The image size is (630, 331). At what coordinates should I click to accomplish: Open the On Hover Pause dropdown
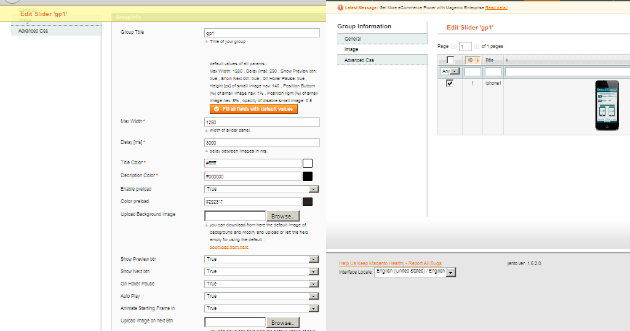pos(261,284)
